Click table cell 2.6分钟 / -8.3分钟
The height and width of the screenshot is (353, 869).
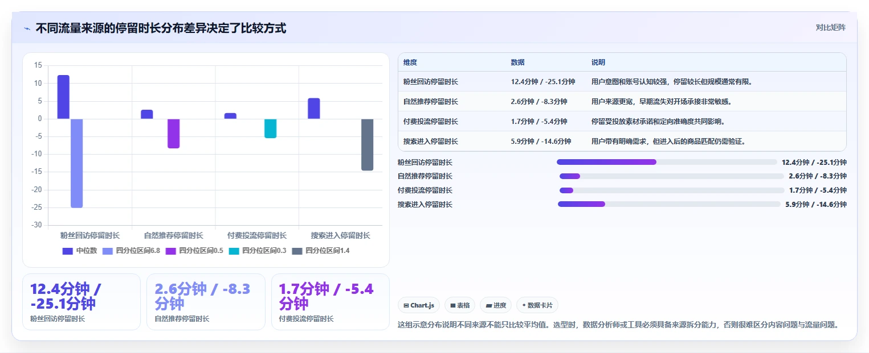pos(539,102)
